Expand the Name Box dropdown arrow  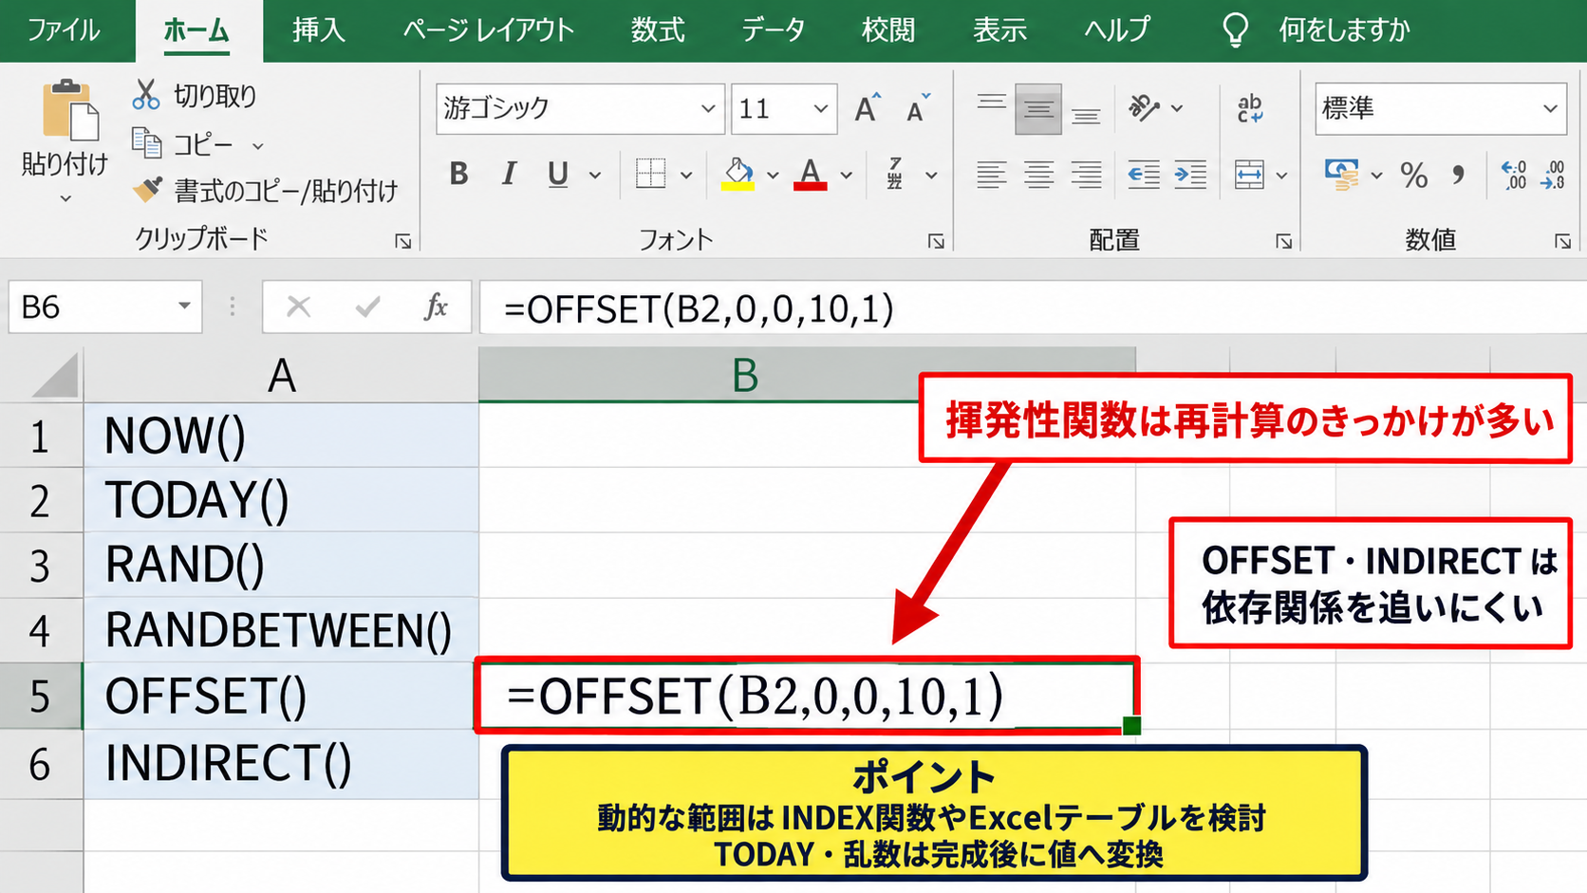[x=184, y=306]
